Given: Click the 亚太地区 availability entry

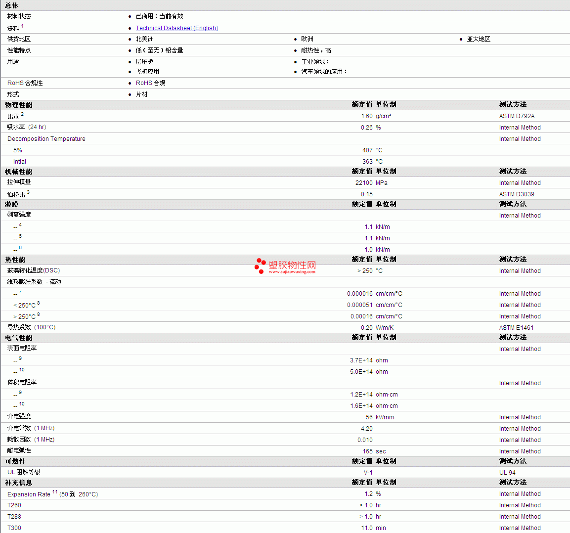Looking at the screenshot, I should coord(479,39).
